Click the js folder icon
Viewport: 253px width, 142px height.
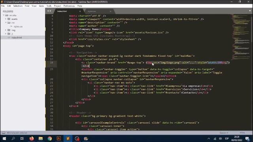pyautogui.click(x=9, y=34)
